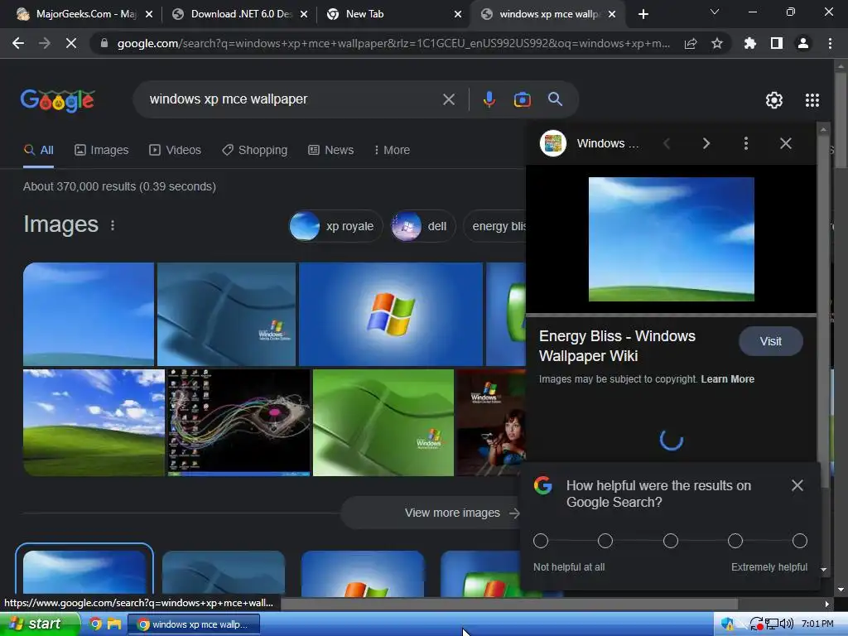Clear the search box text
This screenshot has height=636, width=848.
[x=449, y=99]
